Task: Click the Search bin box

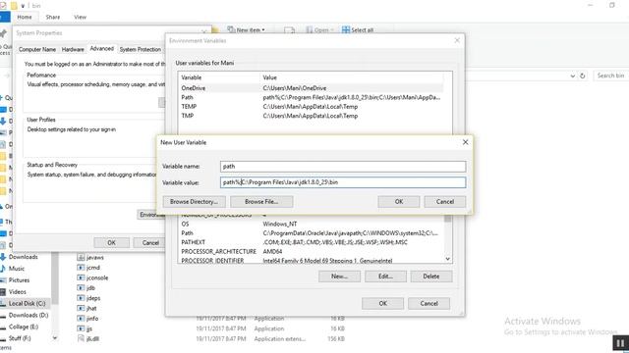Action: pos(610,76)
